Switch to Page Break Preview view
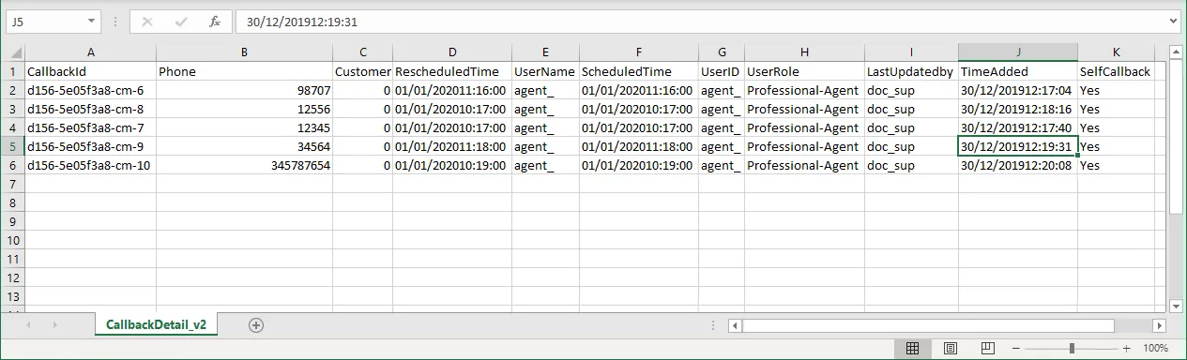 pyautogui.click(x=987, y=348)
